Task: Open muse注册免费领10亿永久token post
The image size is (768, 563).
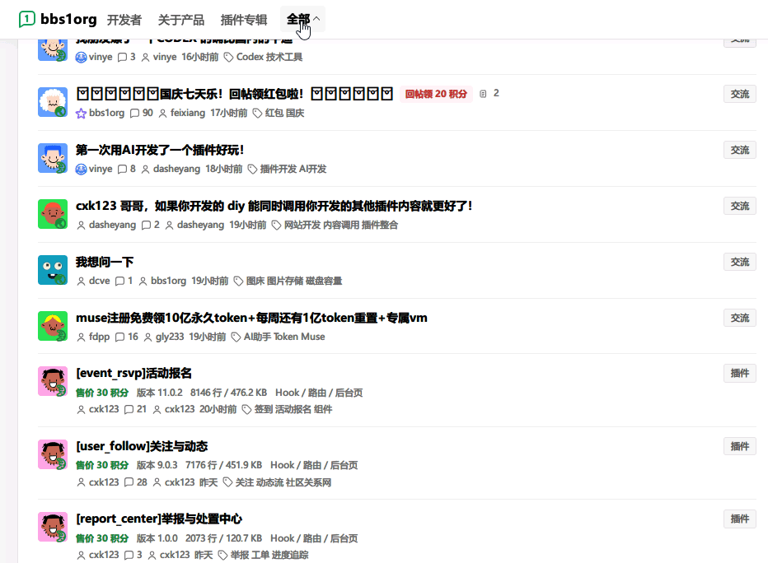Action: pos(251,318)
